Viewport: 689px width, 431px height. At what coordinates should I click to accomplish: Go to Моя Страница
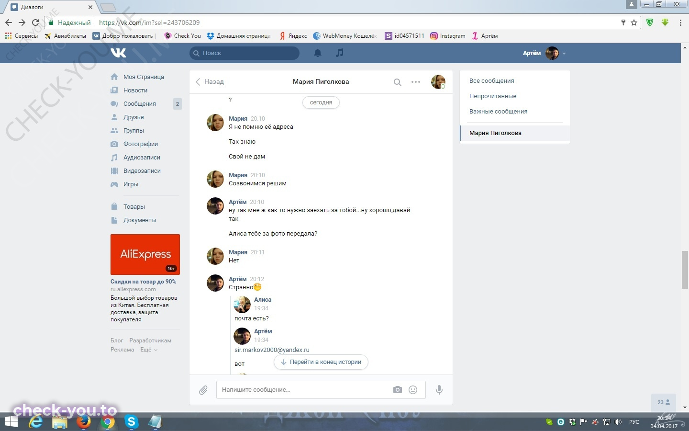[144, 77]
